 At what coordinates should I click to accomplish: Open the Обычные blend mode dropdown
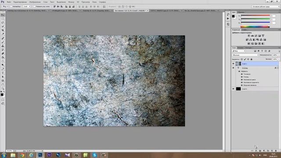pos(245,55)
